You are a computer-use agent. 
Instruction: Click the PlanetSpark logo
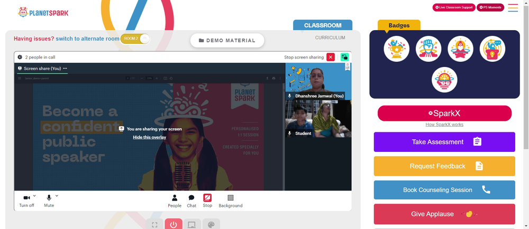pyautogui.click(x=43, y=13)
